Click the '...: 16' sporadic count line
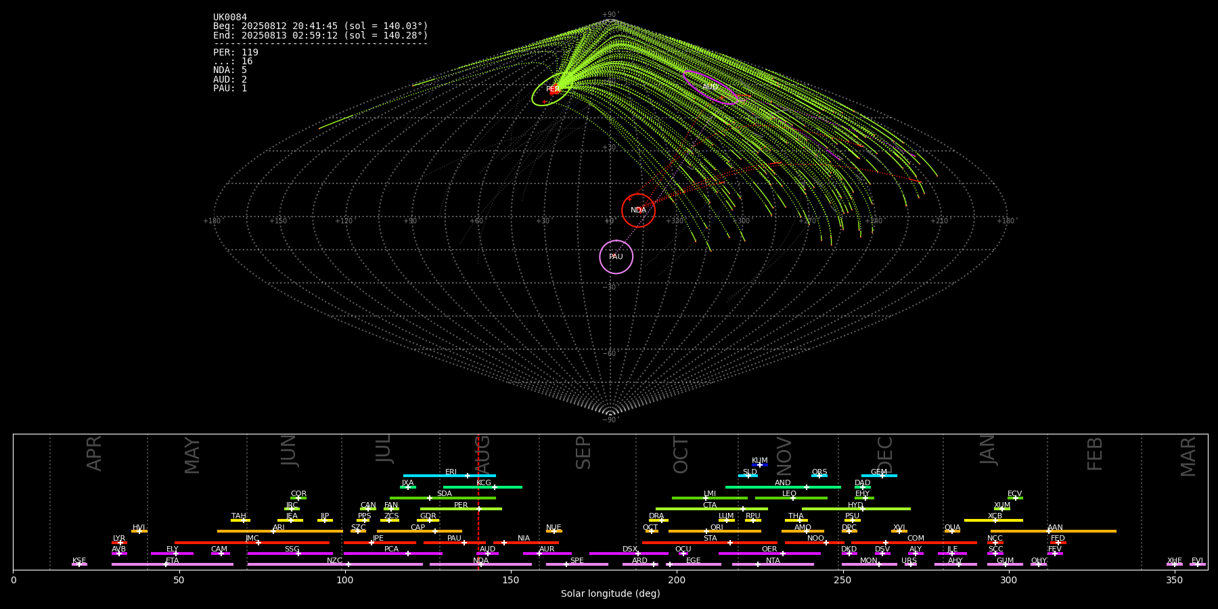The image size is (1218, 609). (233, 62)
